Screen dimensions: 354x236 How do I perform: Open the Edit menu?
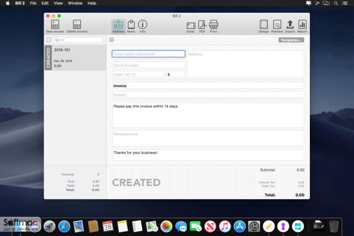(x=45, y=3)
